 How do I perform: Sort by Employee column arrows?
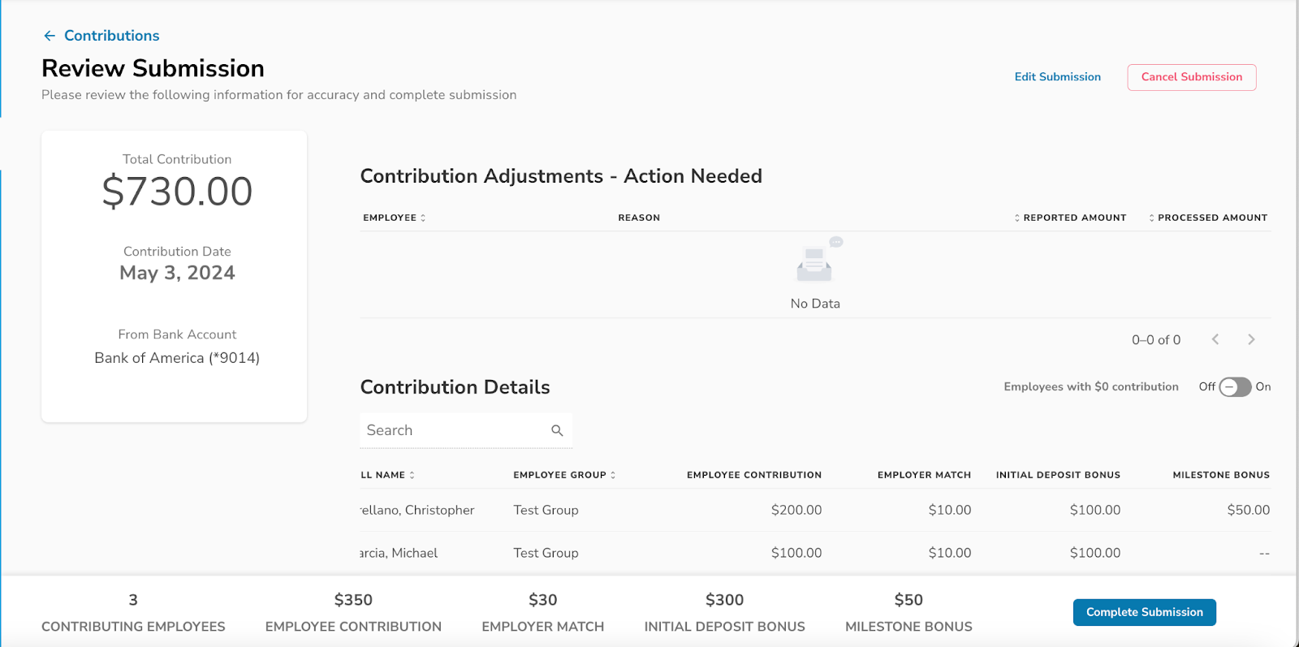(x=423, y=218)
